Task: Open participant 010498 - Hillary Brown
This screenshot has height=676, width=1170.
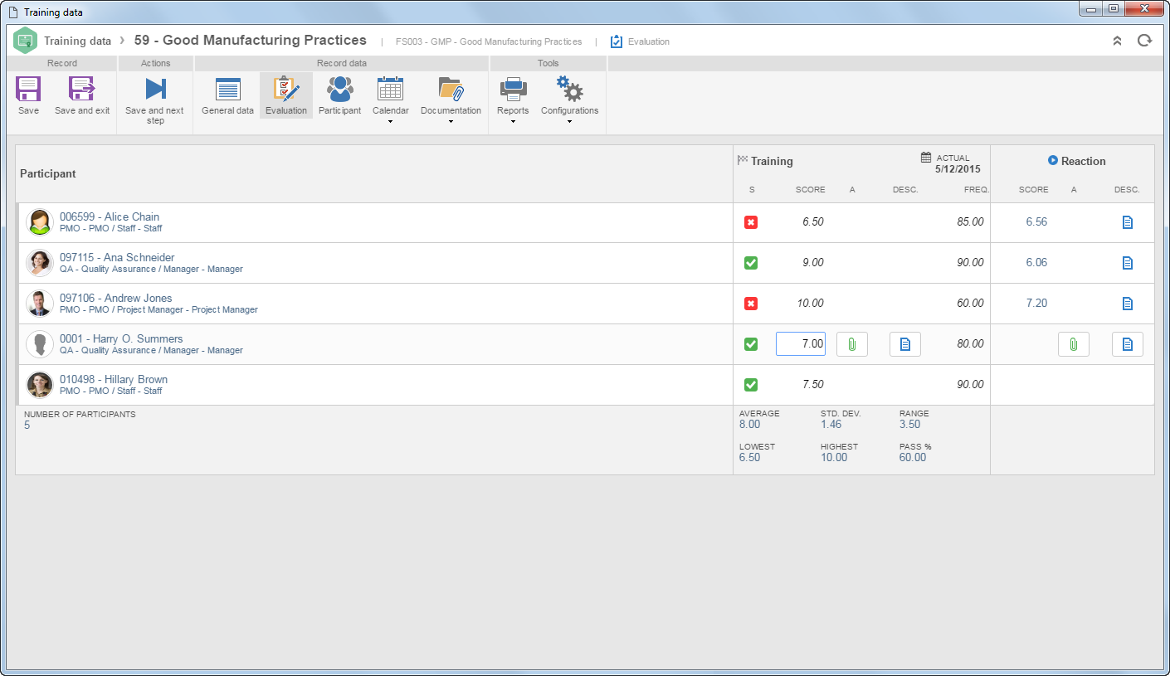Action: [x=114, y=379]
